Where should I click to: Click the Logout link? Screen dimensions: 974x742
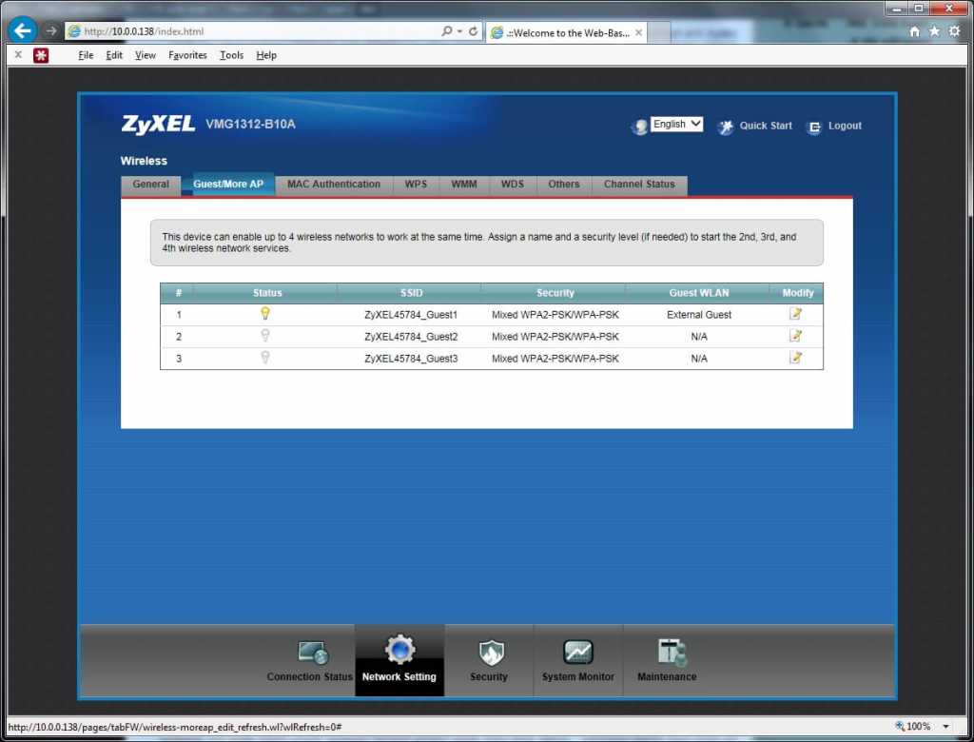pyautogui.click(x=844, y=126)
